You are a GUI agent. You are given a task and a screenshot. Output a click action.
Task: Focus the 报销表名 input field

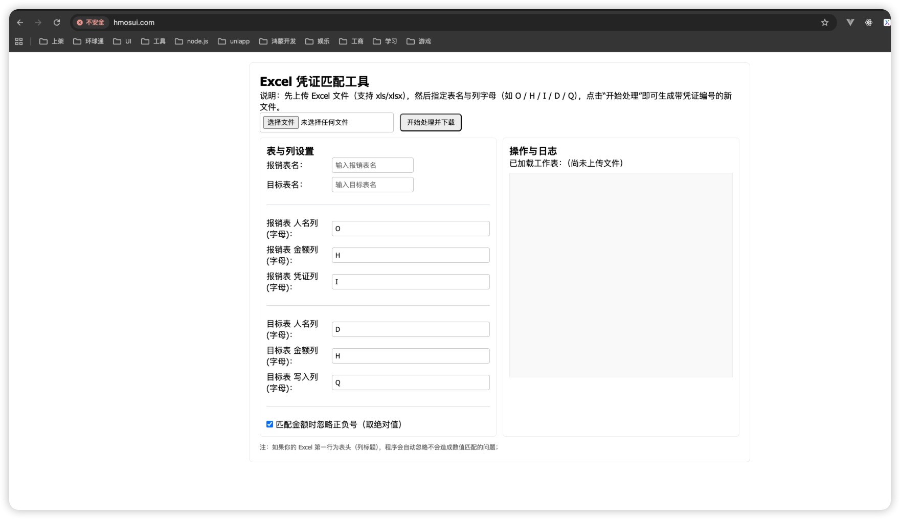coord(372,165)
